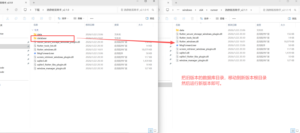Open the 查看 view menu in left window
300x133 pixels.
click(79, 18)
